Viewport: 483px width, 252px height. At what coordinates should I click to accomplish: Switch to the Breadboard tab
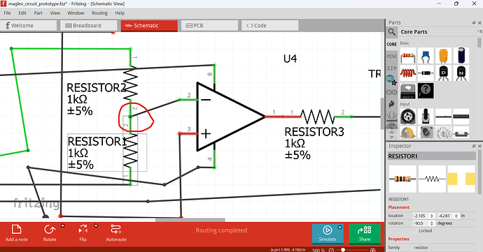(x=88, y=26)
